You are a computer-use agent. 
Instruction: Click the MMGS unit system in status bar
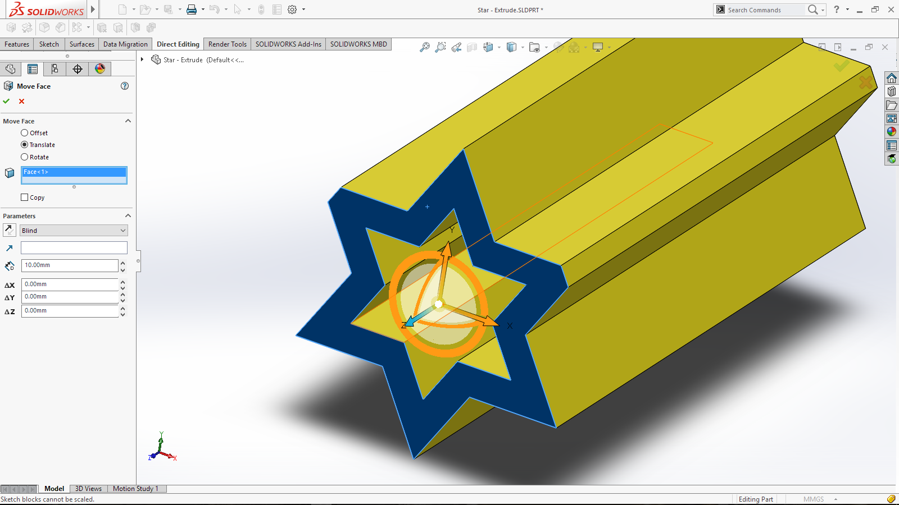[x=813, y=499]
